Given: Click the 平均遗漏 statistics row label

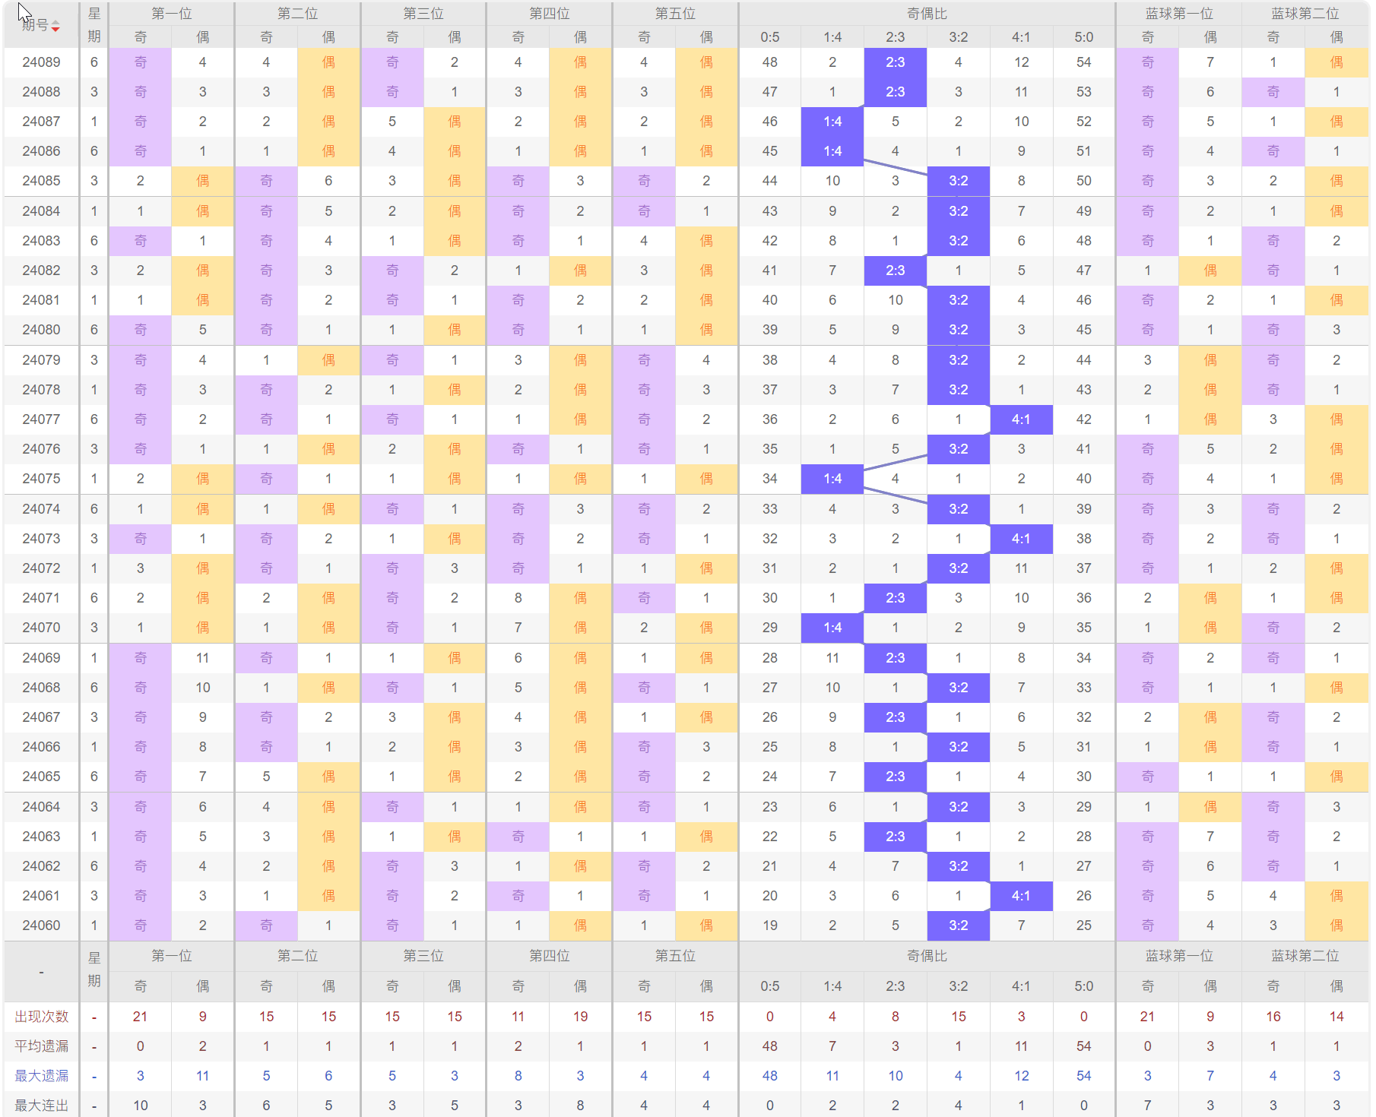Looking at the screenshot, I should pos(41,1046).
